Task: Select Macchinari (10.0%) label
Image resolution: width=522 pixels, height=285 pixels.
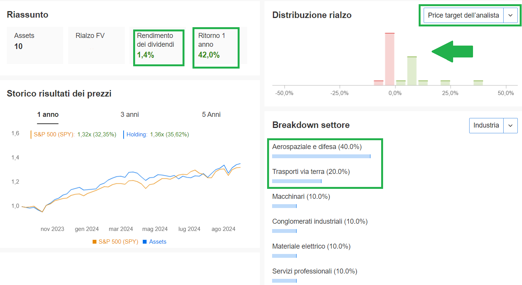Action: pos(301,197)
